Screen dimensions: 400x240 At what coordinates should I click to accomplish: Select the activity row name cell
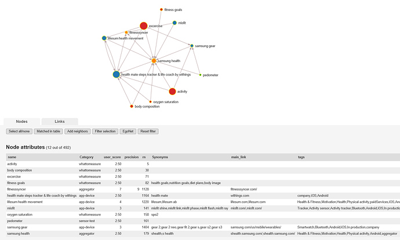tap(12, 164)
